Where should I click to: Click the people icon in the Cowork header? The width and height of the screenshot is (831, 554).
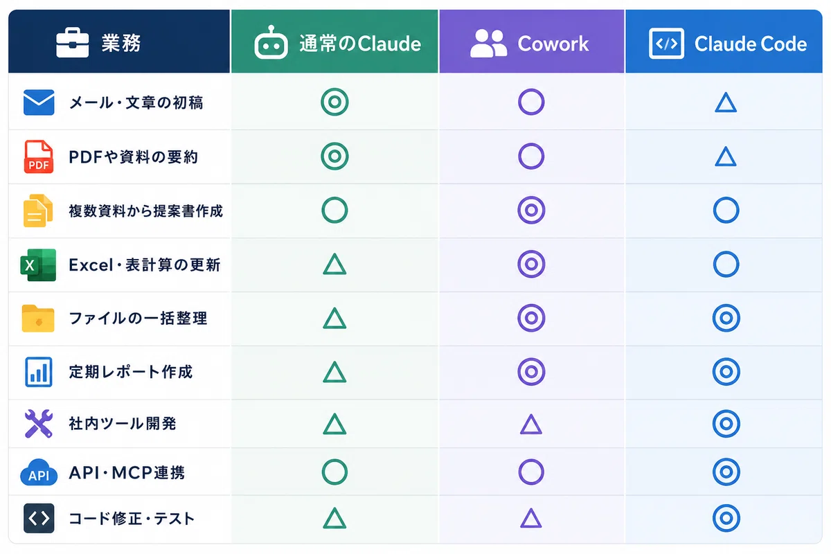pos(488,44)
